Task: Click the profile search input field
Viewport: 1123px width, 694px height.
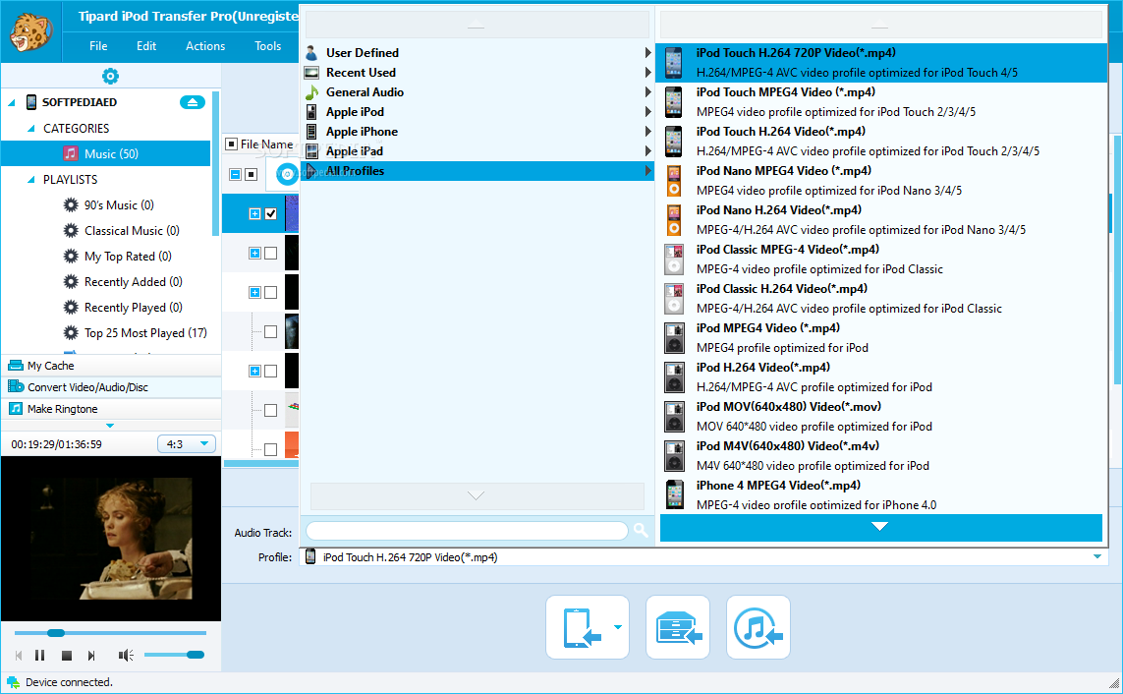Action: (467, 531)
